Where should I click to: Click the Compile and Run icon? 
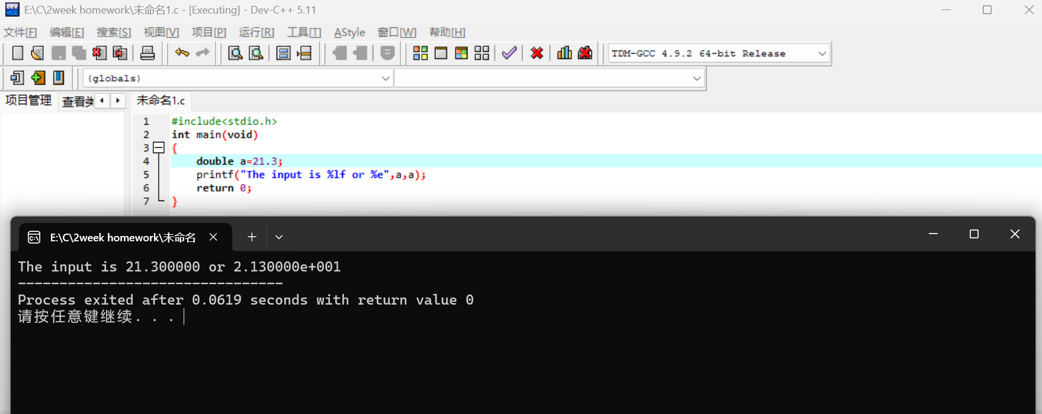[x=461, y=53]
